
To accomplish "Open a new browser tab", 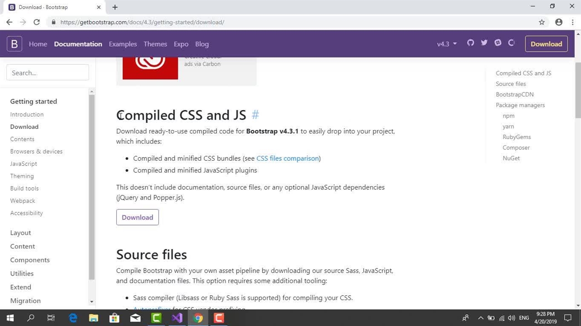I will coord(115,7).
